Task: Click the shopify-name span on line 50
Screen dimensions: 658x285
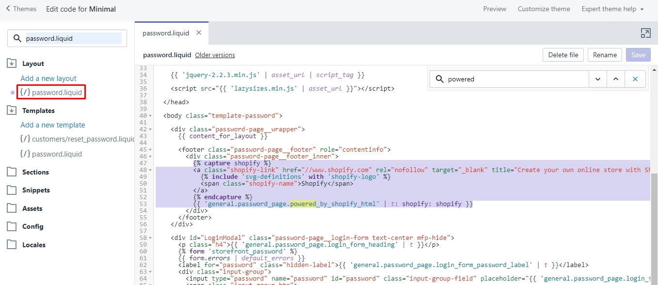Action: (x=277, y=184)
